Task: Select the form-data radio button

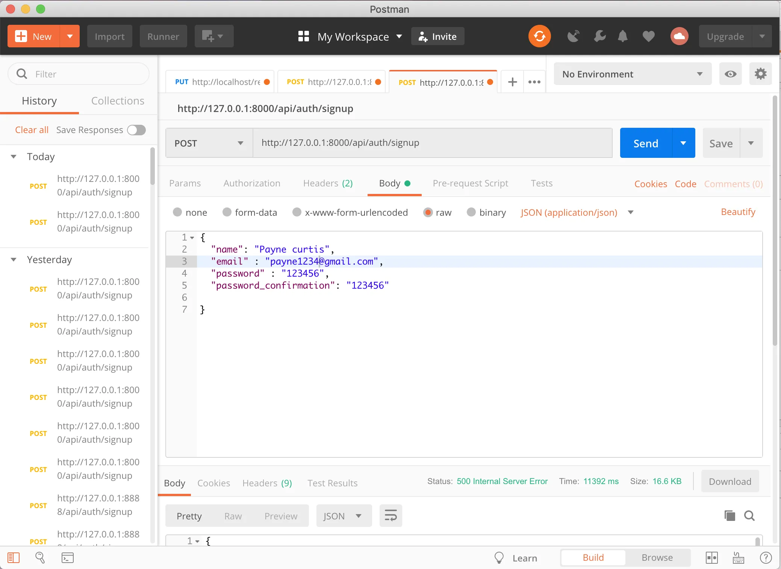Action: 227,212
